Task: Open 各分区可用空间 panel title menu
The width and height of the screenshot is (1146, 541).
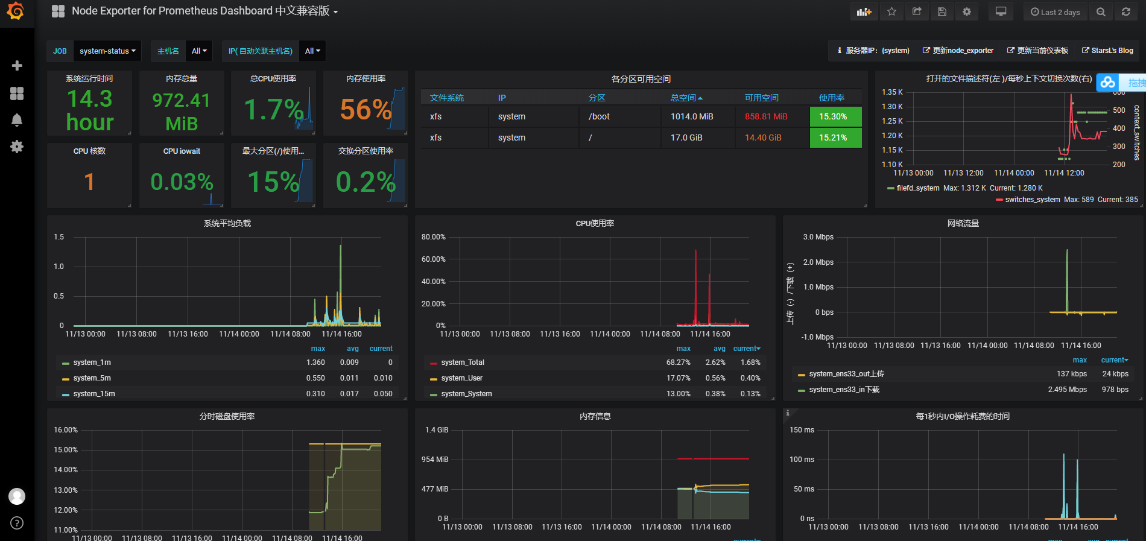Action: point(641,79)
